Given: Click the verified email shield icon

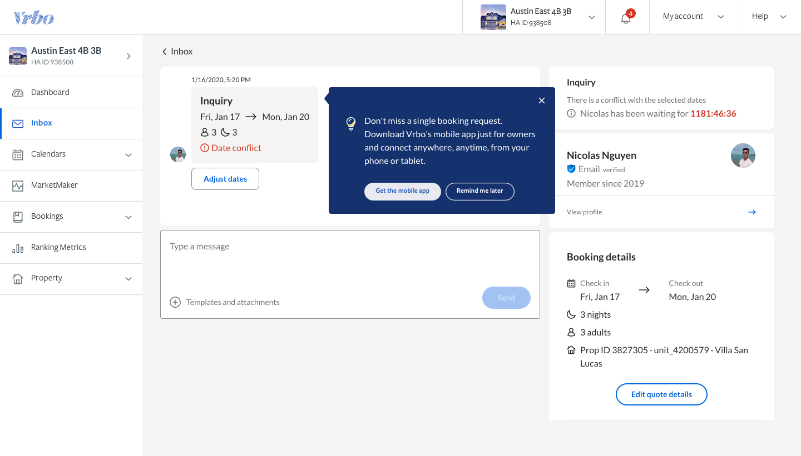Looking at the screenshot, I should pos(571,169).
